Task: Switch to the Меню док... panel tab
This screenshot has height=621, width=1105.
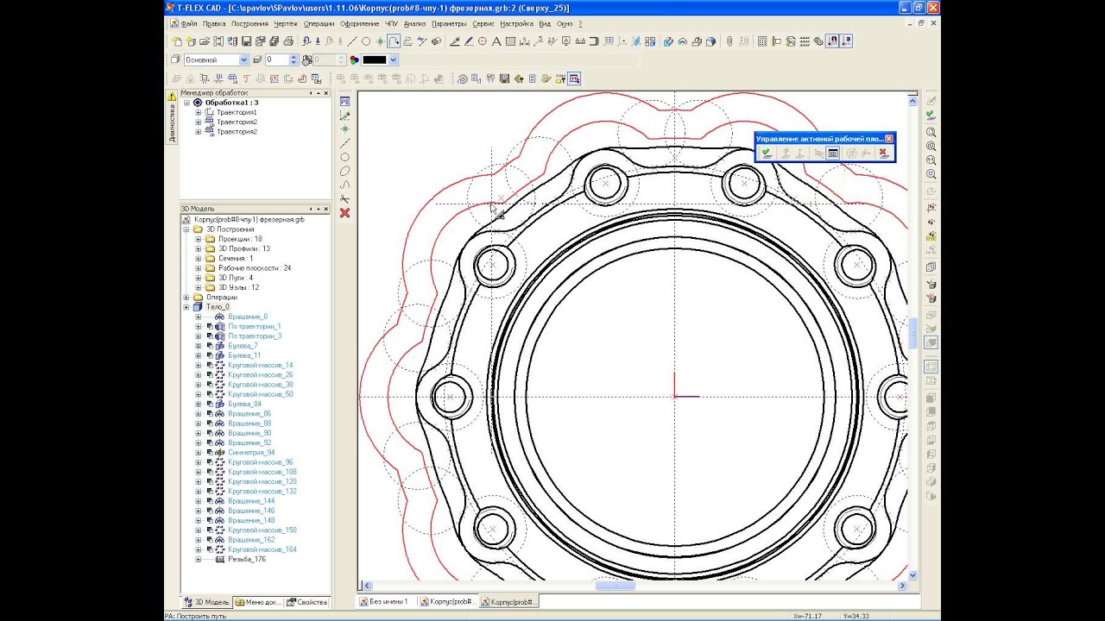Action: click(257, 602)
